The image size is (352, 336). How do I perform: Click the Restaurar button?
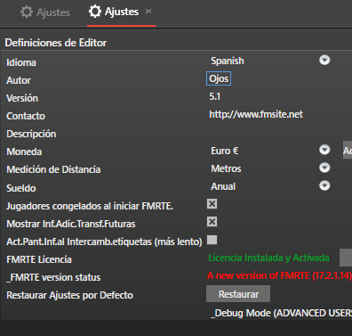(x=238, y=294)
